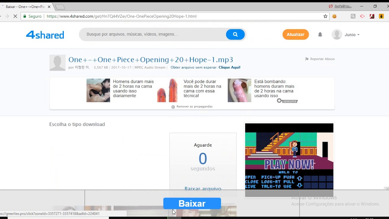The width and height of the screenshot is (389, 219).
Task: Click the magnifier extension icon in toolbar
Action: 353,16
